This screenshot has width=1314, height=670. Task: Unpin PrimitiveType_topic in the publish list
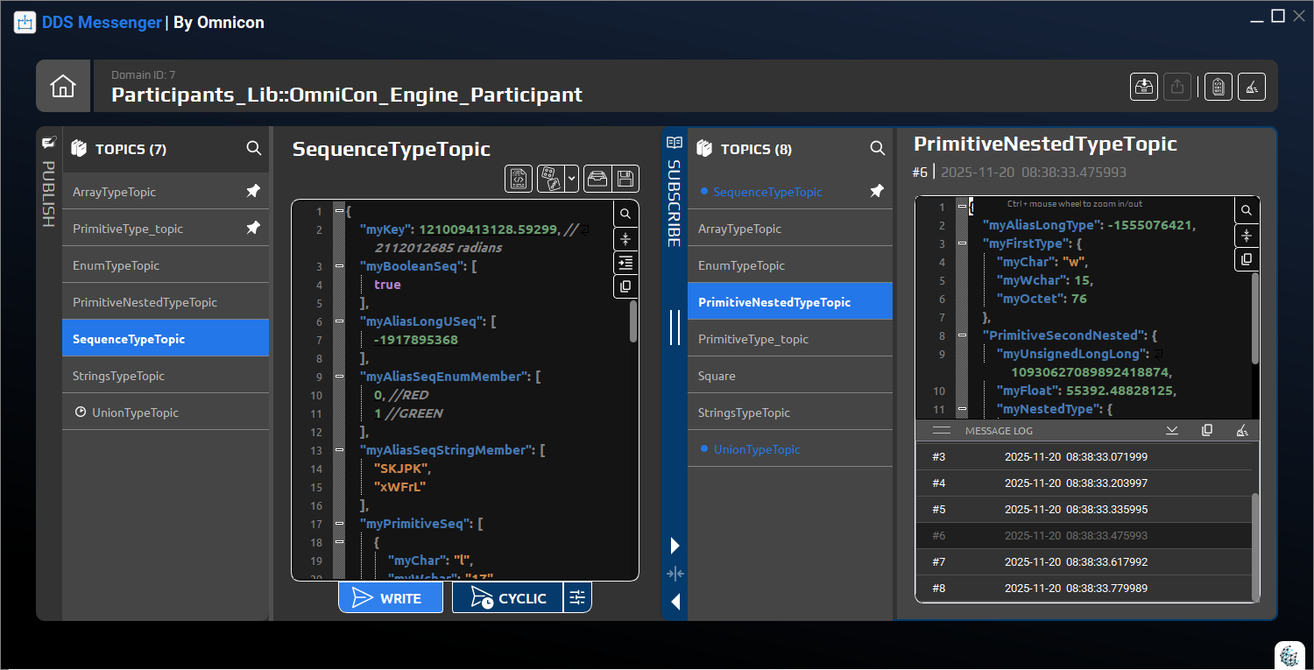click(253, 228)
